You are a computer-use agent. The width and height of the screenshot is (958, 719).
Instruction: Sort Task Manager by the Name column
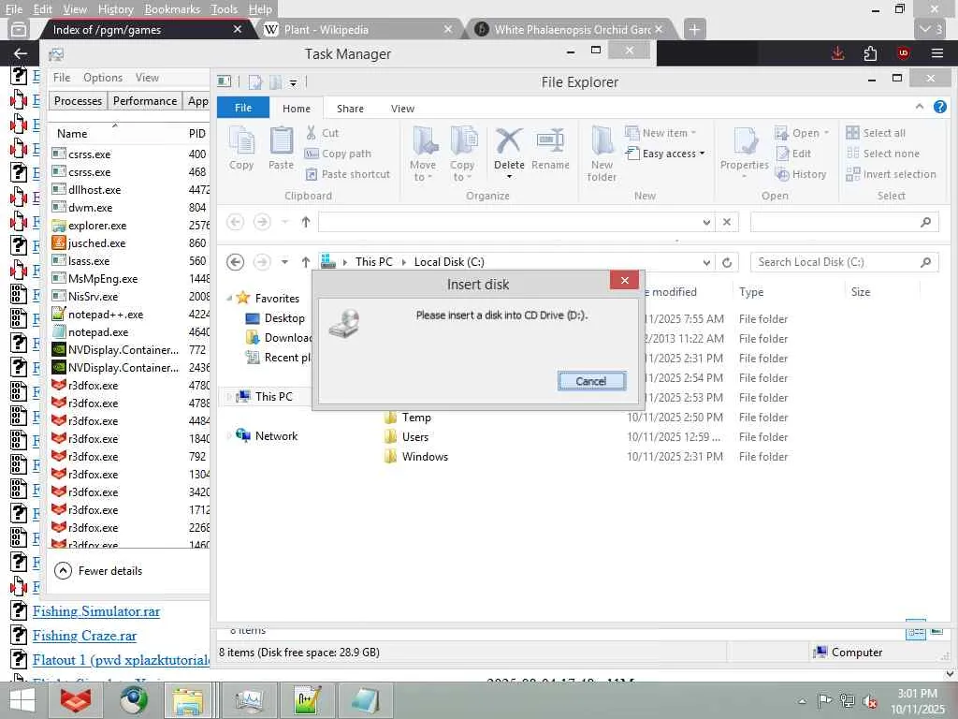[72, 133]
